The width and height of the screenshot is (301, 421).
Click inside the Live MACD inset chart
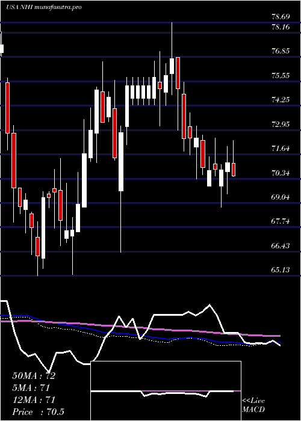pyautogui.click(x=166, y=391)
